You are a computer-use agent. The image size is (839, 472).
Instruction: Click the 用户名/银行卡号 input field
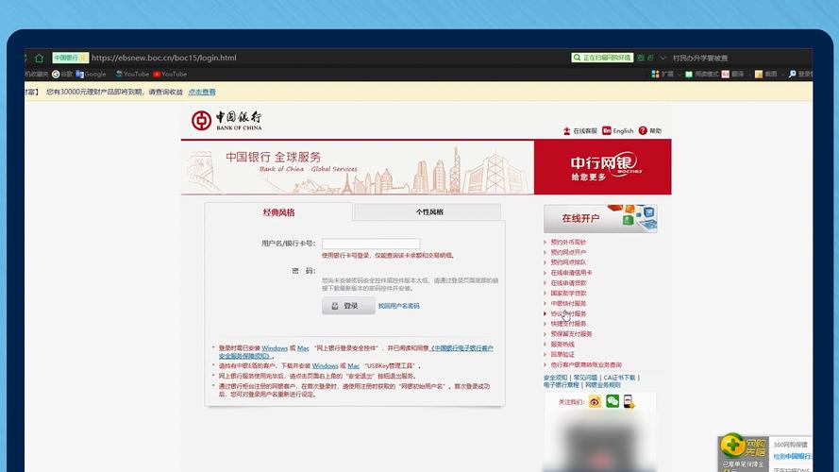click(371, 244)
